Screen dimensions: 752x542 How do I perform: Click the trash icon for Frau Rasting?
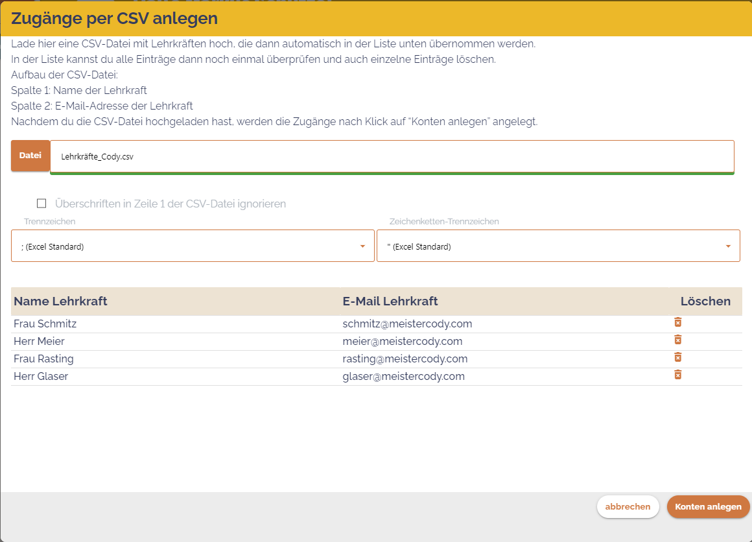pyautogui.click(x=679, y=357)
